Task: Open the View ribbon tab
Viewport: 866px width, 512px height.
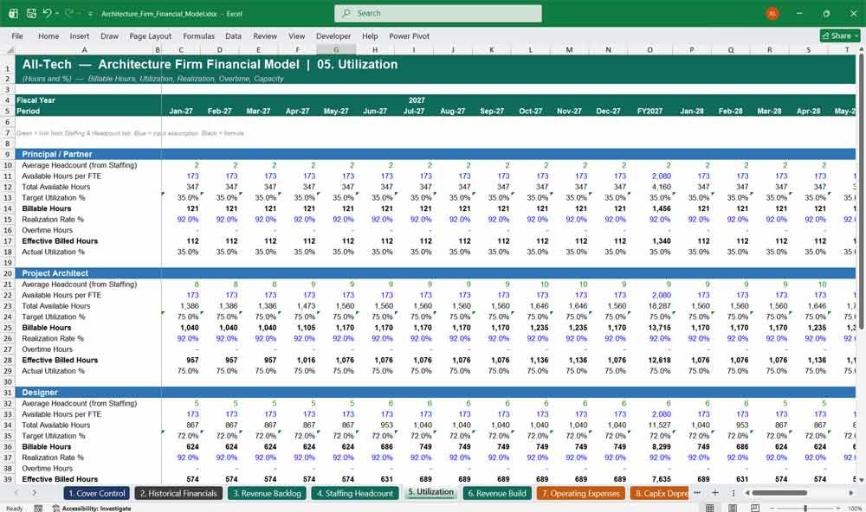Action: pos(296,35)
